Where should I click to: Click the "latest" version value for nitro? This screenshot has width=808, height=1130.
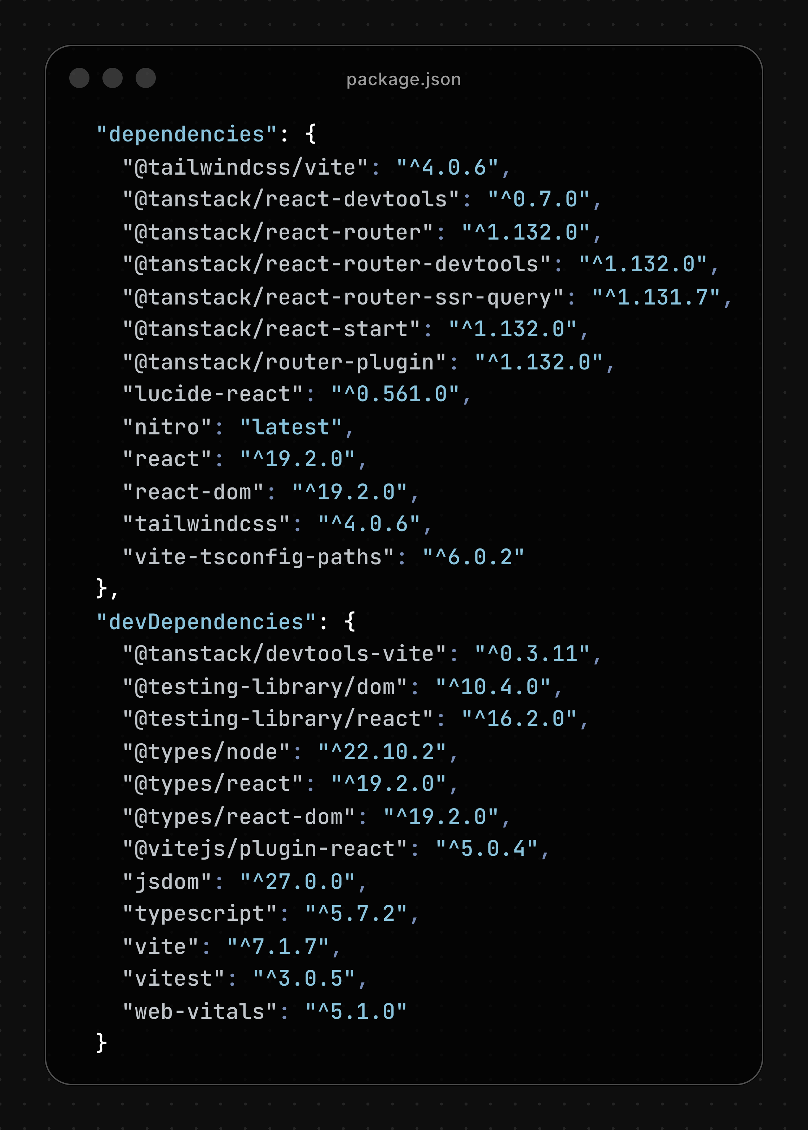(291, 427)
